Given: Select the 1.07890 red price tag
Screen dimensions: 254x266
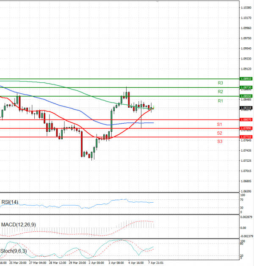Looking at the screenshot, I should click(246, 128).
